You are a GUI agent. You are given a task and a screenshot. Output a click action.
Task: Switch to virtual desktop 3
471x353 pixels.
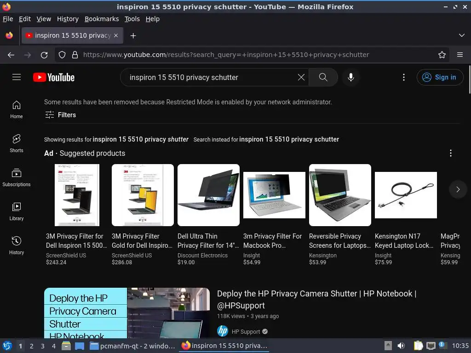coord(43,346)
